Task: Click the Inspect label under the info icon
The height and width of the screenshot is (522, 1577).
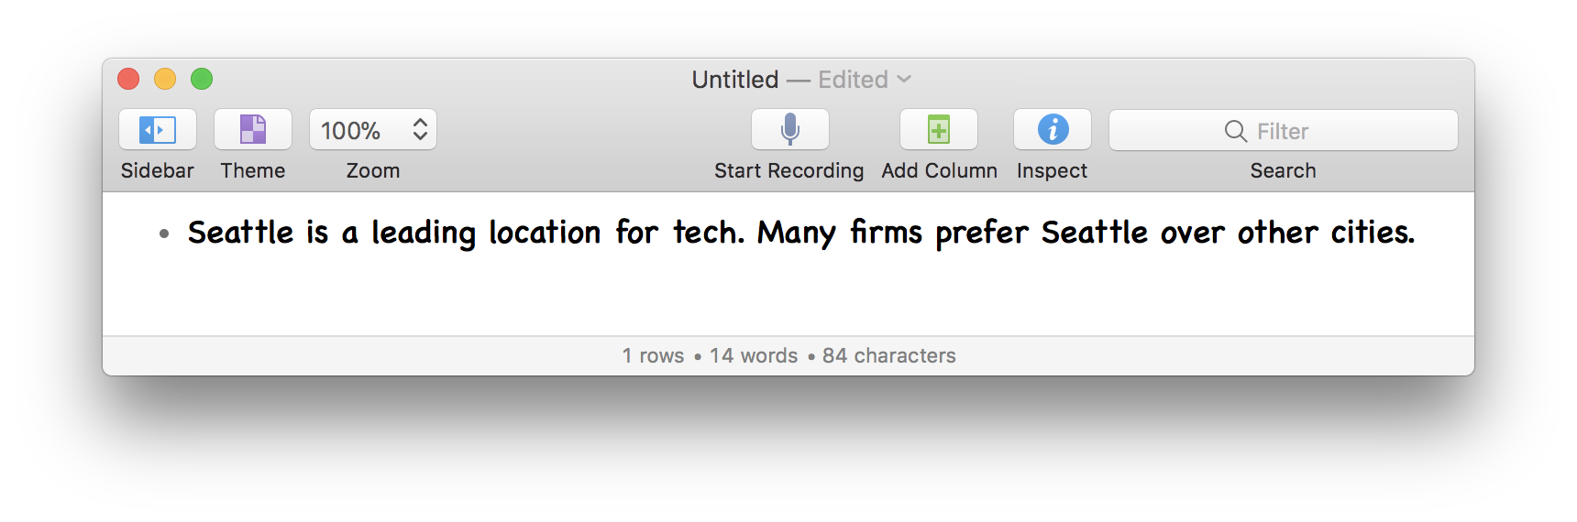Action: (x=1052, y=170)
